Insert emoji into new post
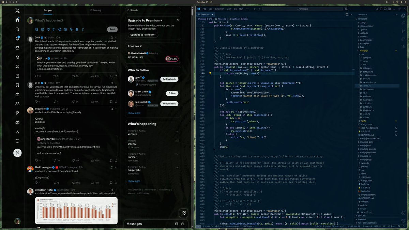Screen dimensions: 409x230 (60, 29)
